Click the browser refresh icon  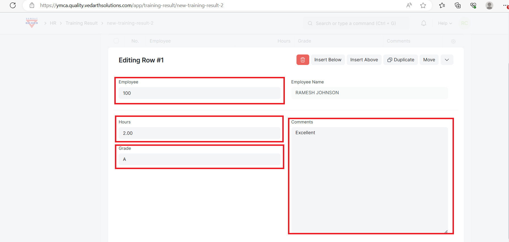[x=13, y=5]
